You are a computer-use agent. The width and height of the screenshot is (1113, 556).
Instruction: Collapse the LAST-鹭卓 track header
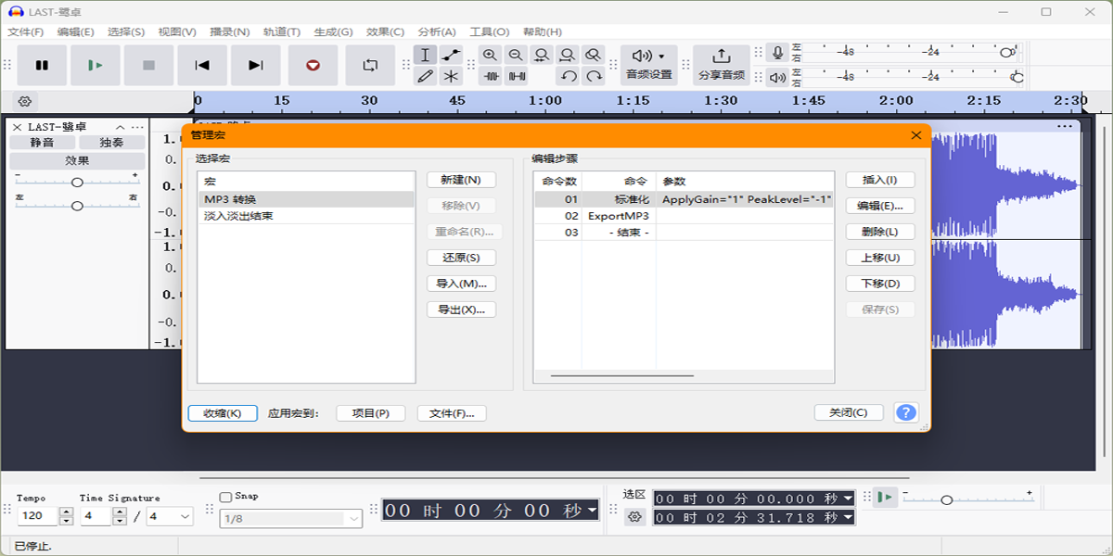[x=119, y=127]
